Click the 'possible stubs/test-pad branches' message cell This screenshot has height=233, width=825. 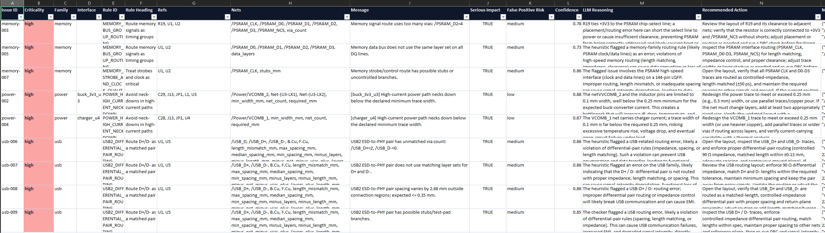tap(410, 221)
